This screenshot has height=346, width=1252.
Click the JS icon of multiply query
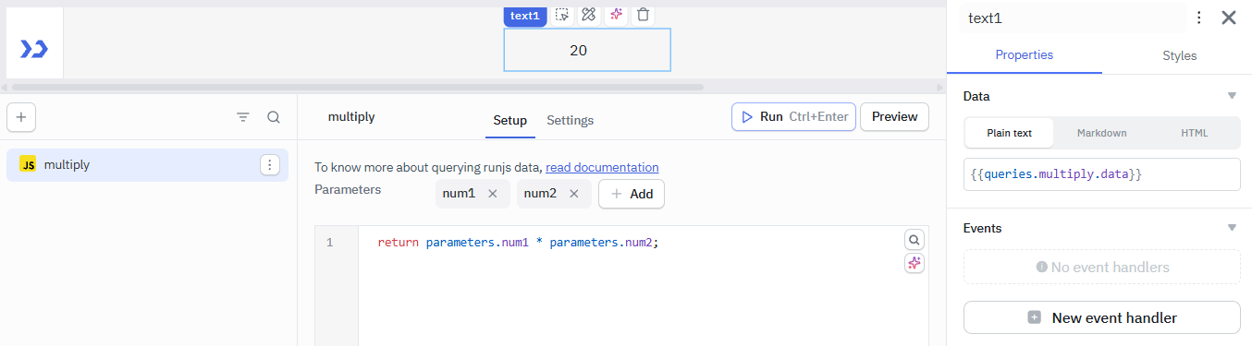28,165
